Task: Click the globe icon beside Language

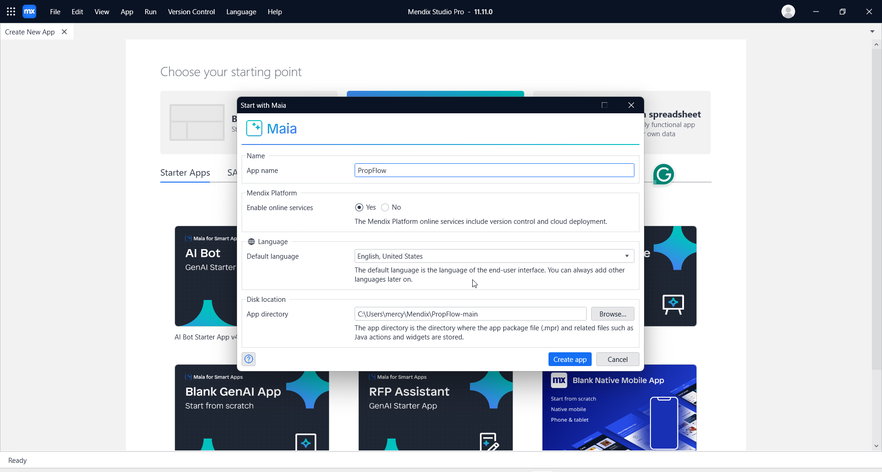Action: pos(251,242)
